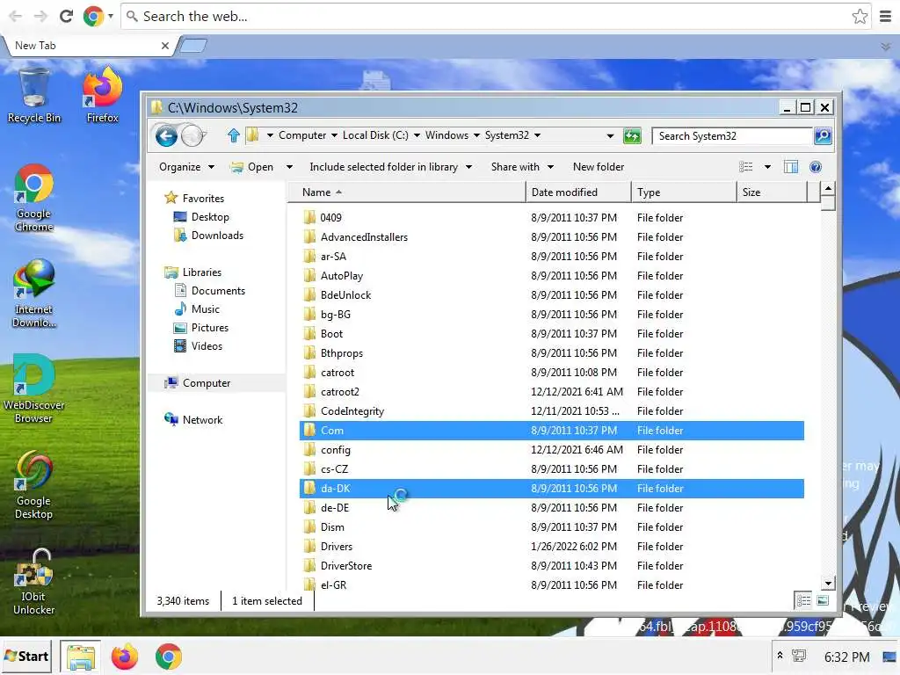The width and height of the screenshot is (900, 675).
Task: Open the browser hamburger menu
Action: pyautogui.click(x=886, y=16)
